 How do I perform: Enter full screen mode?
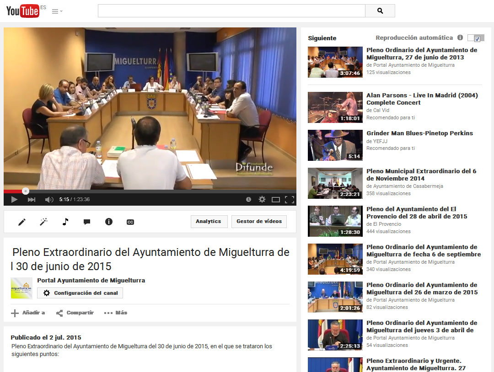click(290, 200)
